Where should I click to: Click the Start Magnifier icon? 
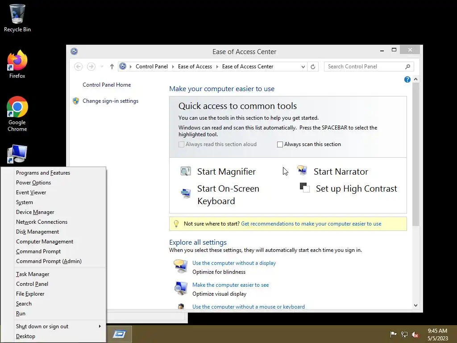click(x=186, y=171)
